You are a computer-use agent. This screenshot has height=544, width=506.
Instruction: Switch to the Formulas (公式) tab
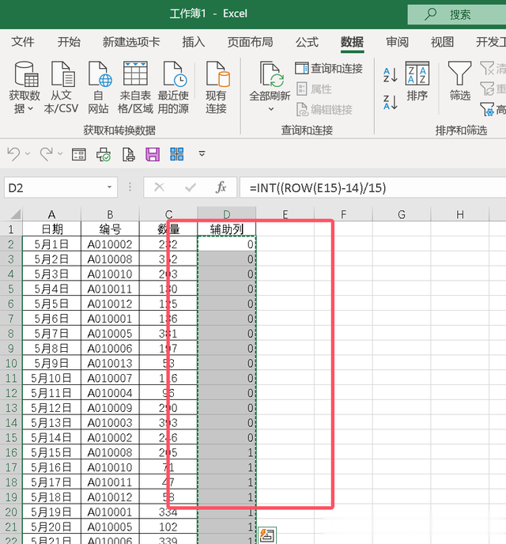[307, 42]
